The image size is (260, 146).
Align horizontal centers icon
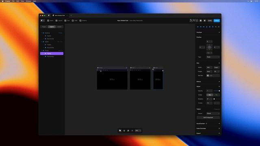pyautogui.click(x=201, y=27)
